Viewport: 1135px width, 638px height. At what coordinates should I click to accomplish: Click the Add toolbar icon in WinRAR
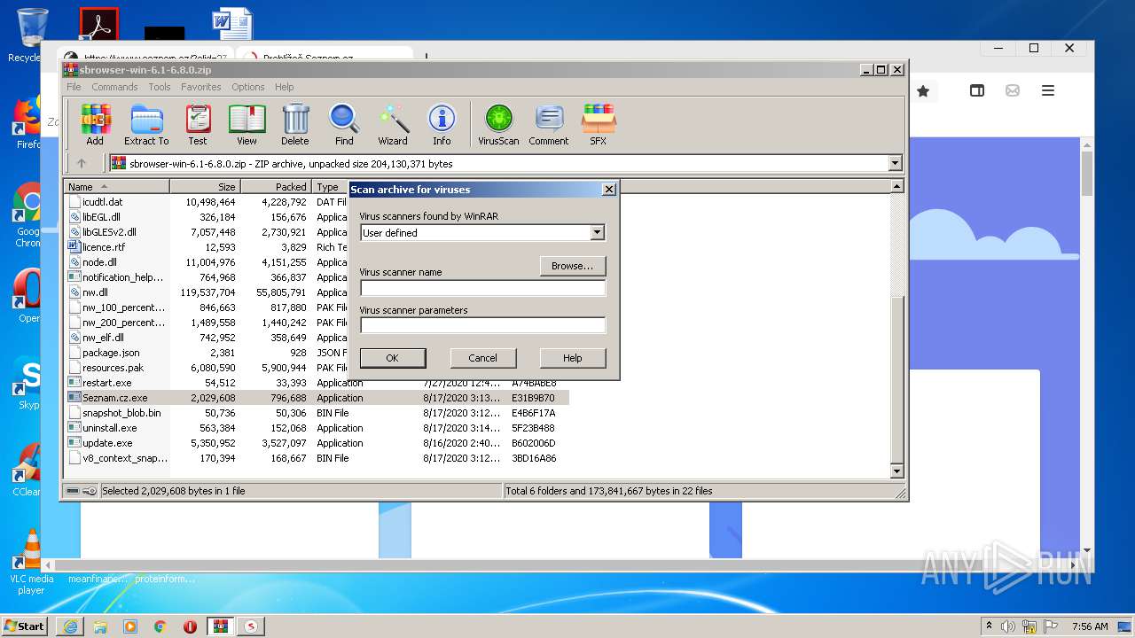tap(95, 125)
